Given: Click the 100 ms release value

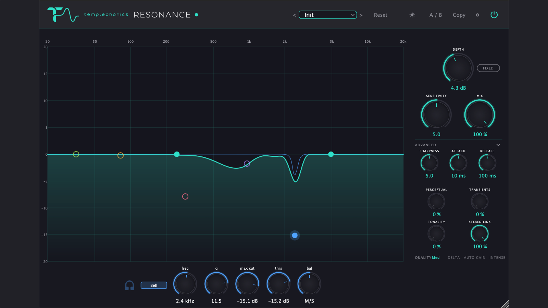Looking at the screenshot, I should (x=487, y=176).
